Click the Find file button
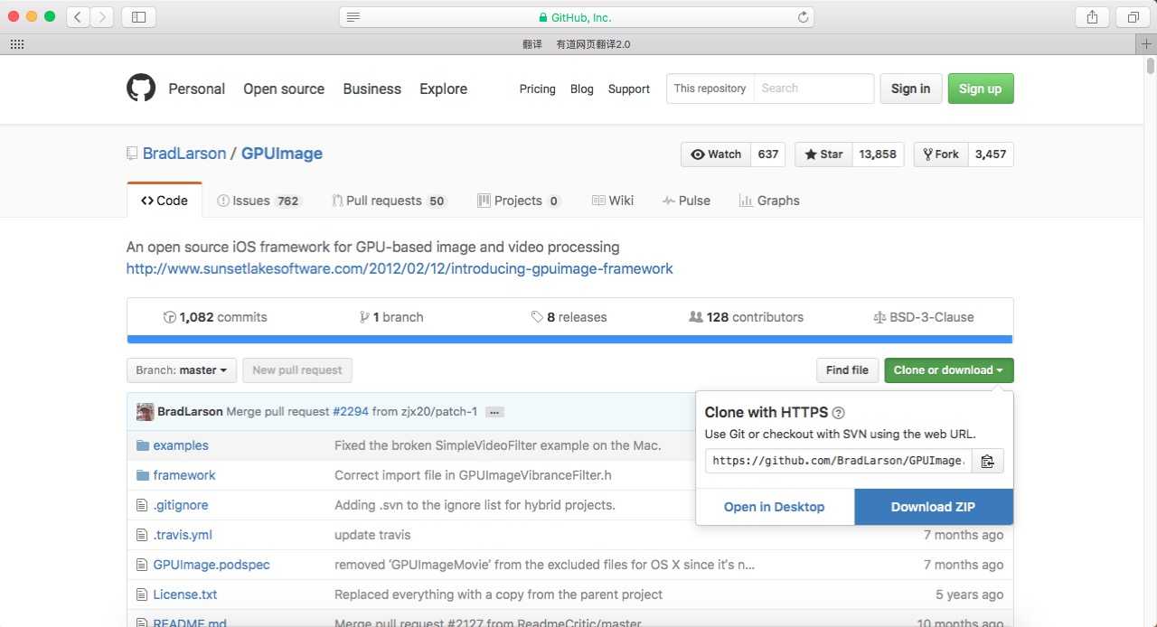 coord(847,370)
